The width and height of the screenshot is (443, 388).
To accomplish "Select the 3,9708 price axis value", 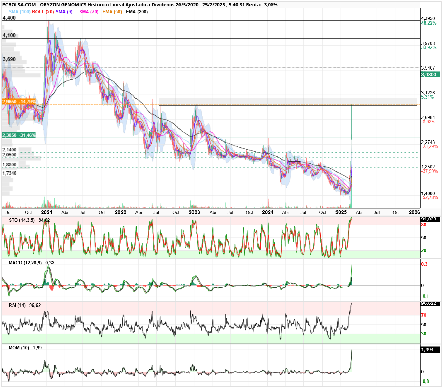I will (x=428, y=43).
